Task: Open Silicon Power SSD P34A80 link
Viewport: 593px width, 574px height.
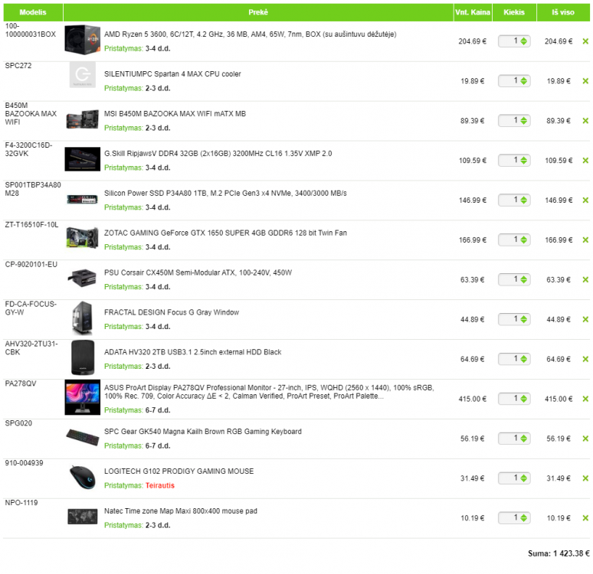Action: point(225,193)
